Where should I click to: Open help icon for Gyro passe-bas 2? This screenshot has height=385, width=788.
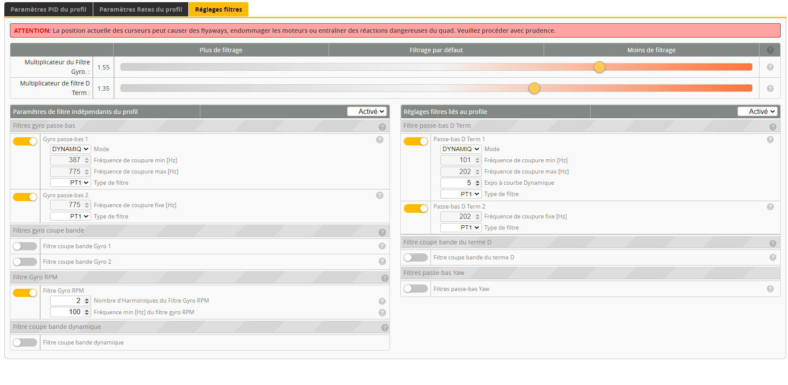coord(380,195)
